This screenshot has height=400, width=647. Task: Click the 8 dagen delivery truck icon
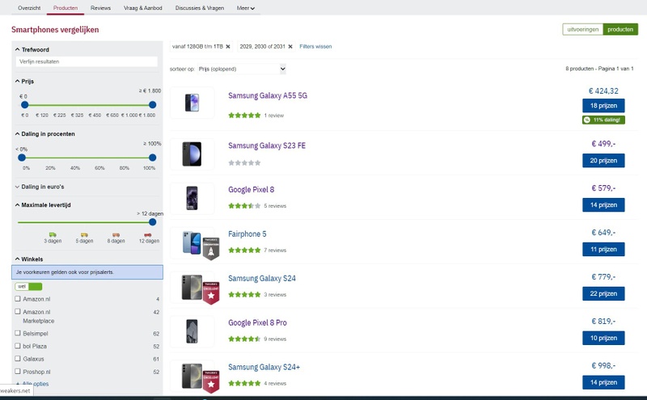pos(116,234)
